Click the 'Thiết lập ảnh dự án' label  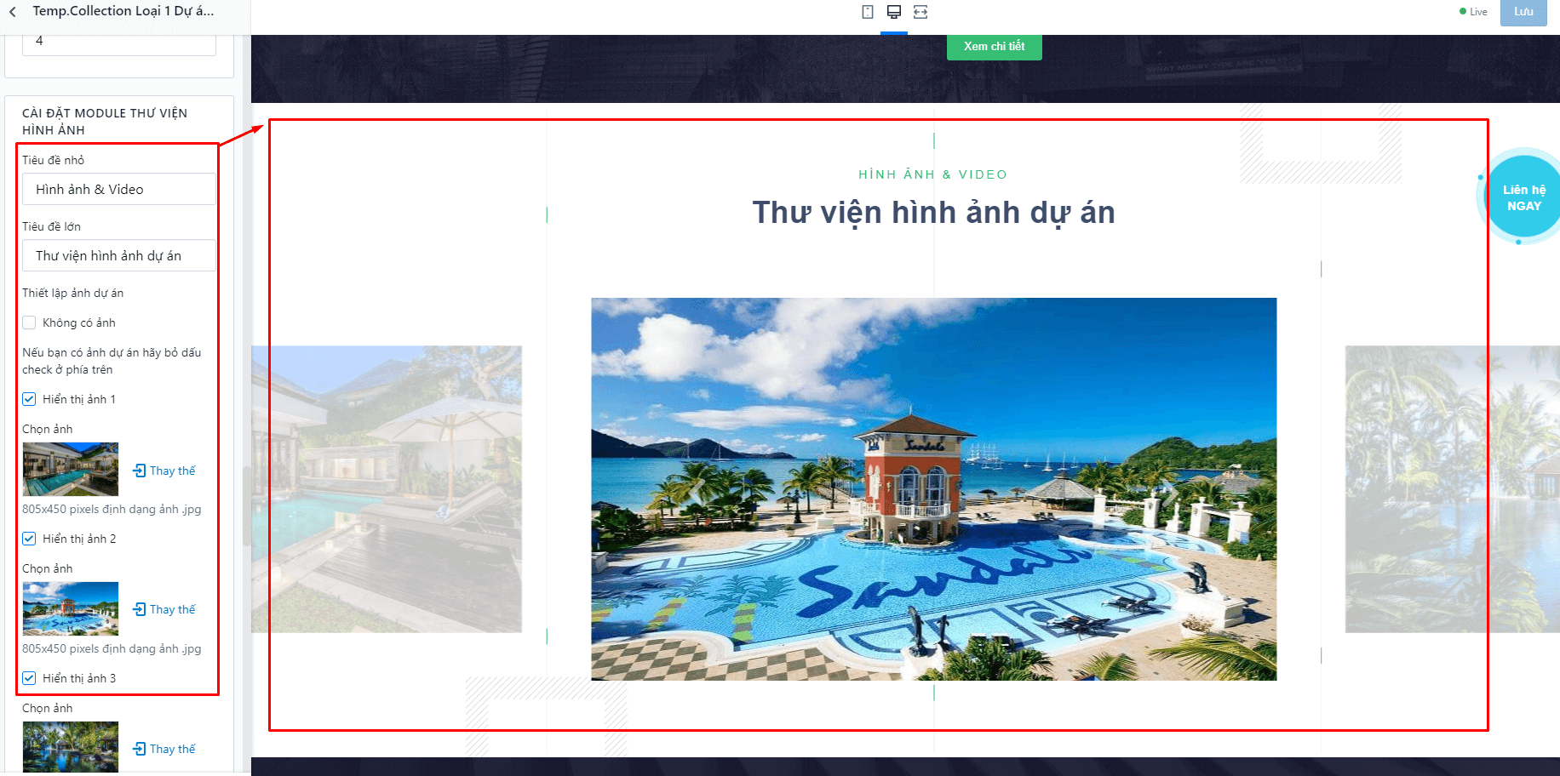[x=73, y=293]
